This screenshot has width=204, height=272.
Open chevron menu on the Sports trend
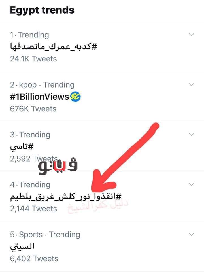pos(192,234)
